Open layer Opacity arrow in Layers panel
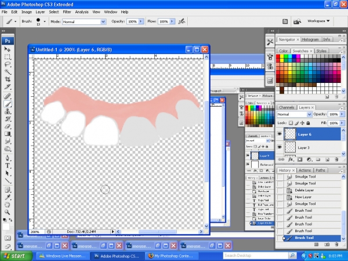 point(342,114)
